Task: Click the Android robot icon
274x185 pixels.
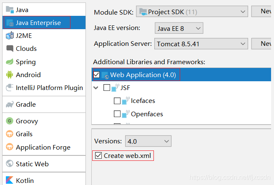Action: [10, 75]
